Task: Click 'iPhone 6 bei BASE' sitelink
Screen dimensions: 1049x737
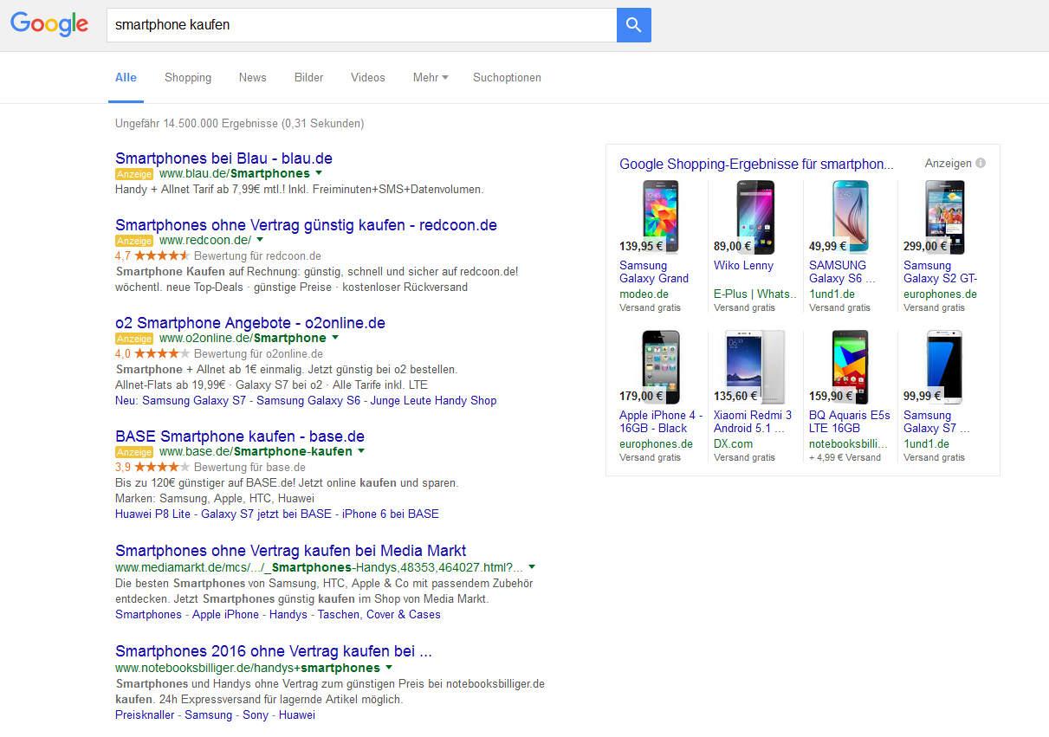Action: pos(391,514)
